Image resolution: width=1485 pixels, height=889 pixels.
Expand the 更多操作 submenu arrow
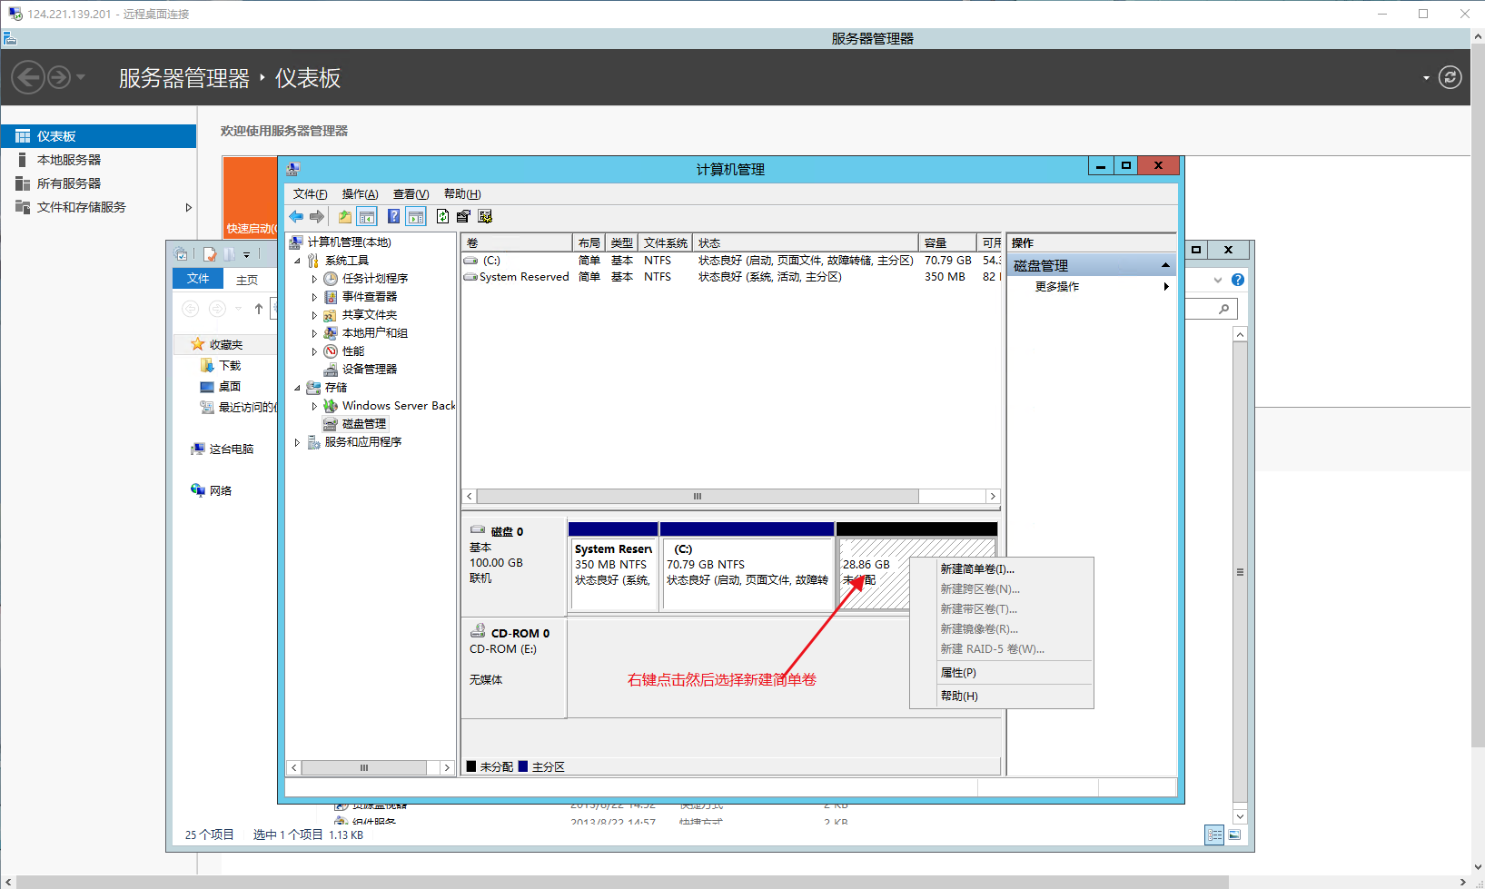pos(1166,287)
